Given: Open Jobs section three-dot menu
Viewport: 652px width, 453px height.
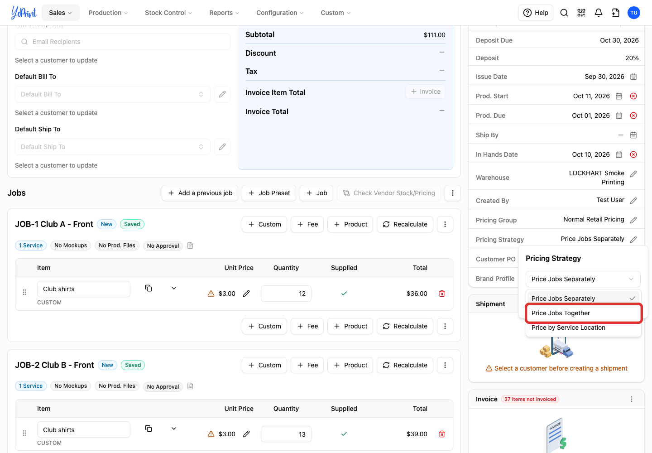Looking at the screenshot, I should (x=453, y=193).
